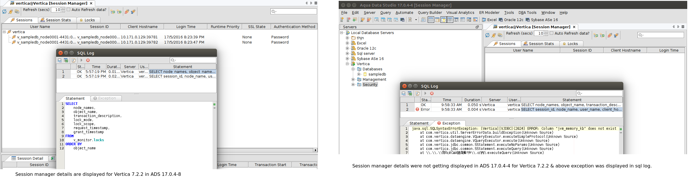Open the DBA Tools menu

click(527, 13)
